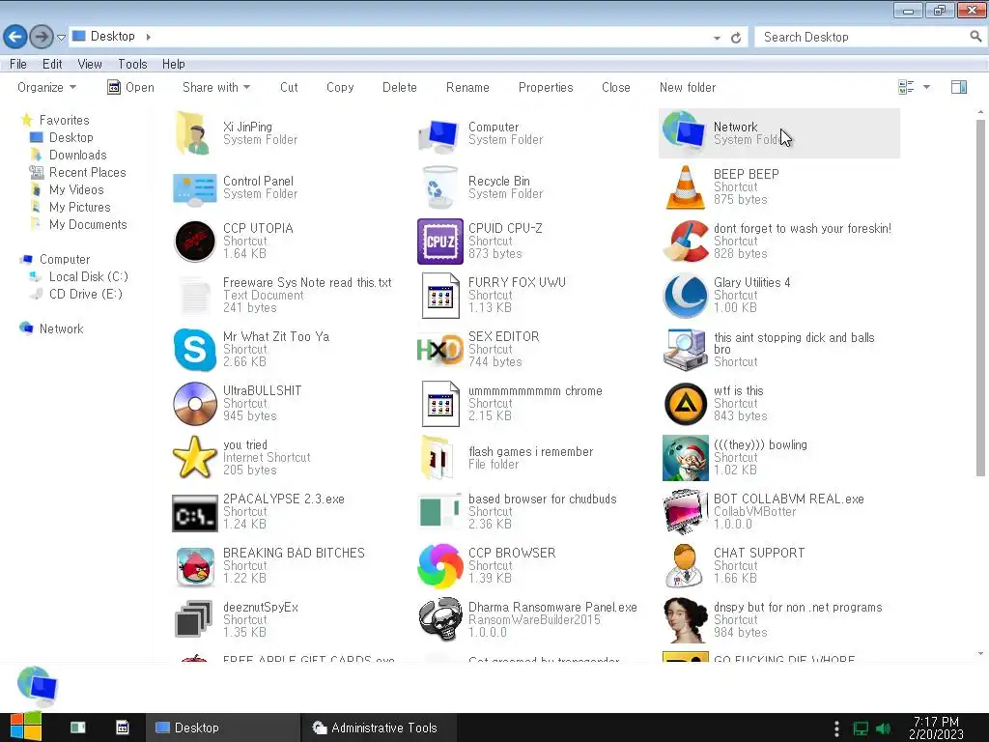Open the Tools menu

pos(132,64)
